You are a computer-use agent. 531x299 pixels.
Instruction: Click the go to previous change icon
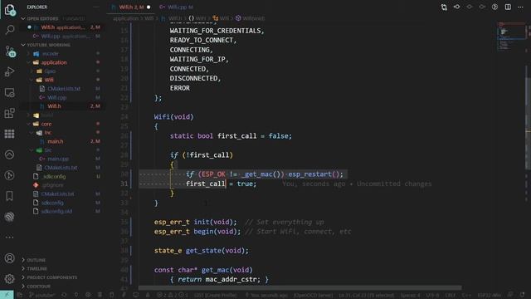(x=457, y=7)
